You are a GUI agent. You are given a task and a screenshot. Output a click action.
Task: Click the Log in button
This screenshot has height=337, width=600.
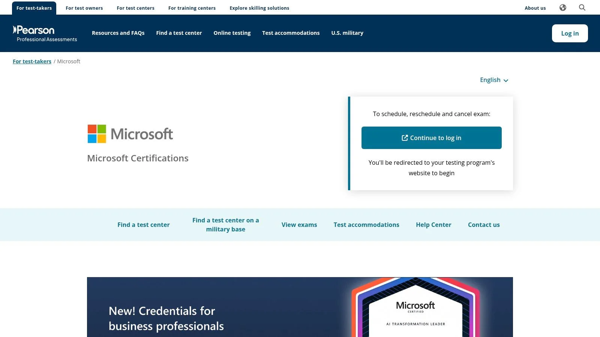pyautogui.click(x=570, y=33)
